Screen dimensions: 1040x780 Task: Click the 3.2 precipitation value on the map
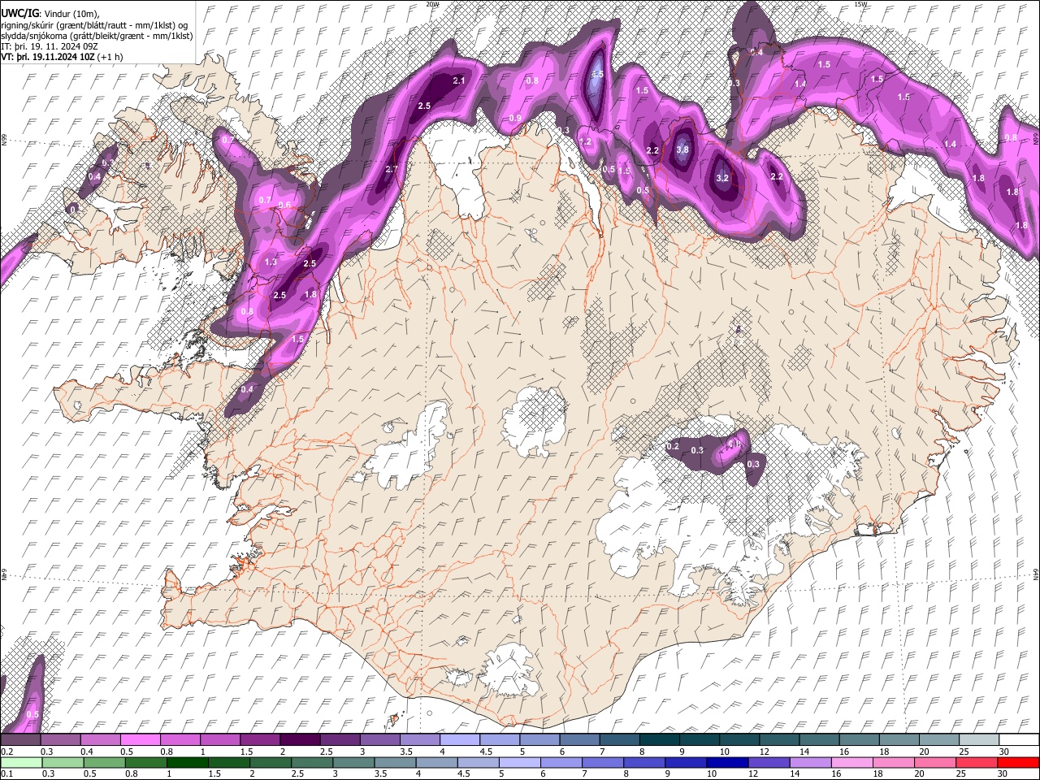pos(722,178)
